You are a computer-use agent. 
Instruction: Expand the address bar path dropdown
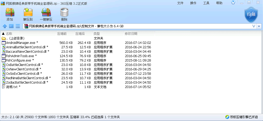(254, 26)
